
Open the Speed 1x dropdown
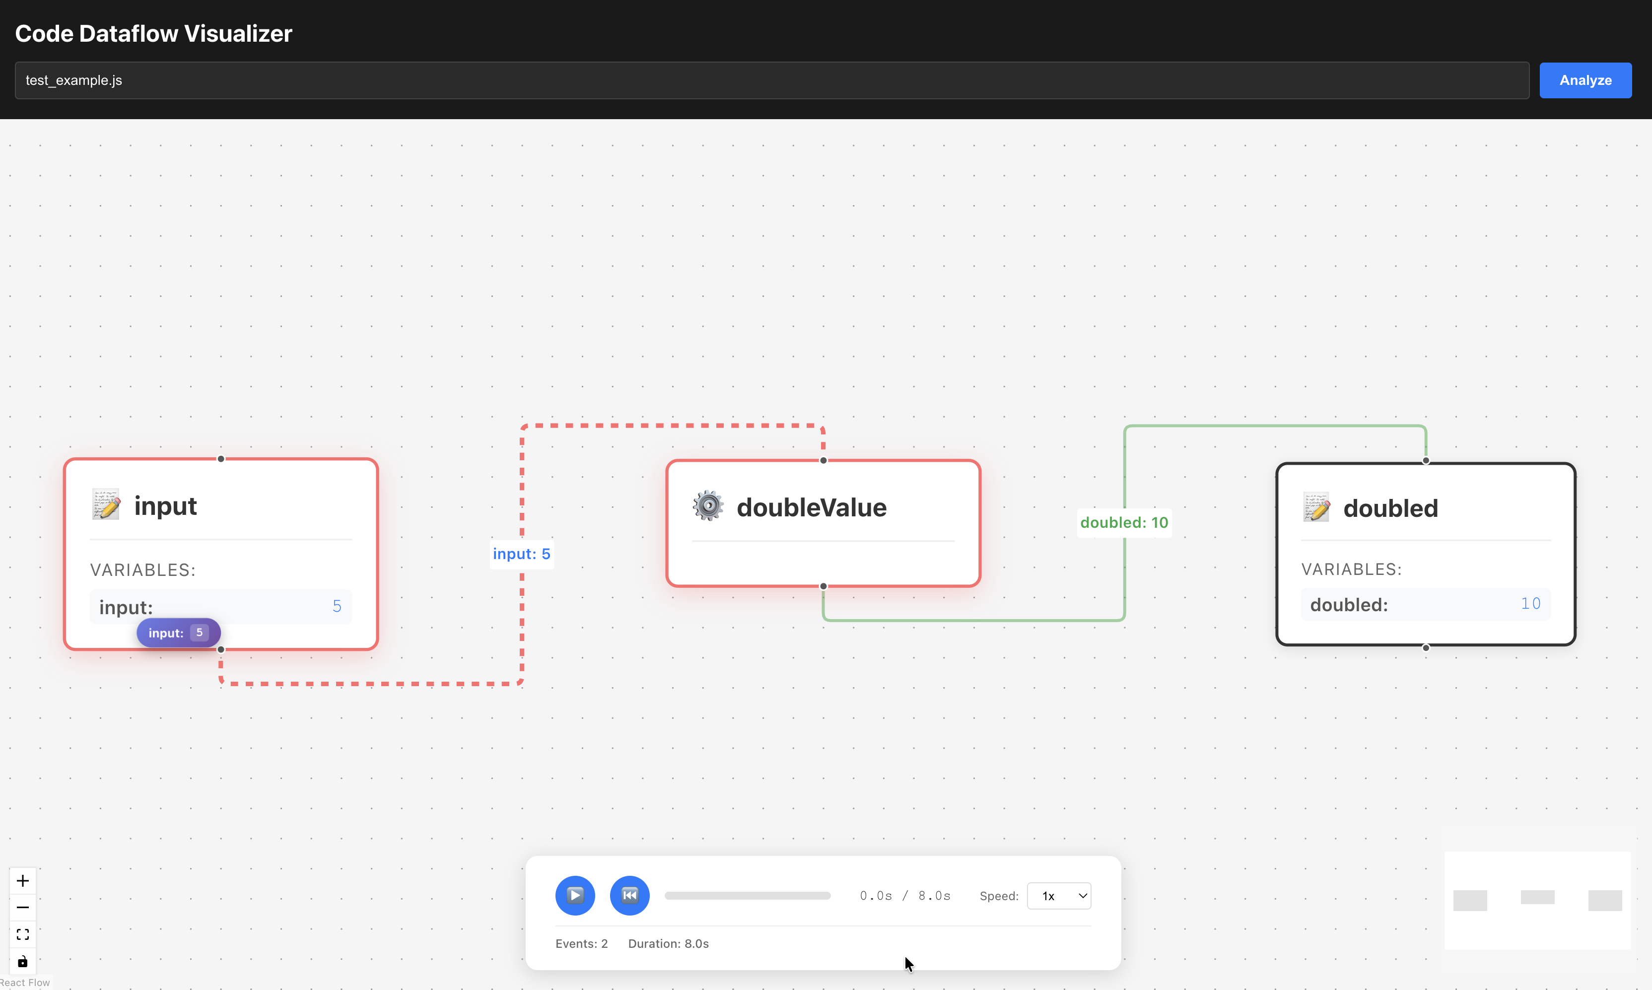tap(1058, 896)
